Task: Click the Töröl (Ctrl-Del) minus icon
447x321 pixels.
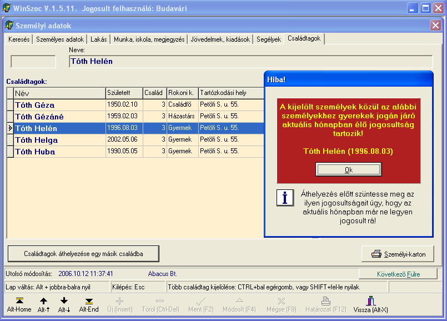Action: (160, 301)
